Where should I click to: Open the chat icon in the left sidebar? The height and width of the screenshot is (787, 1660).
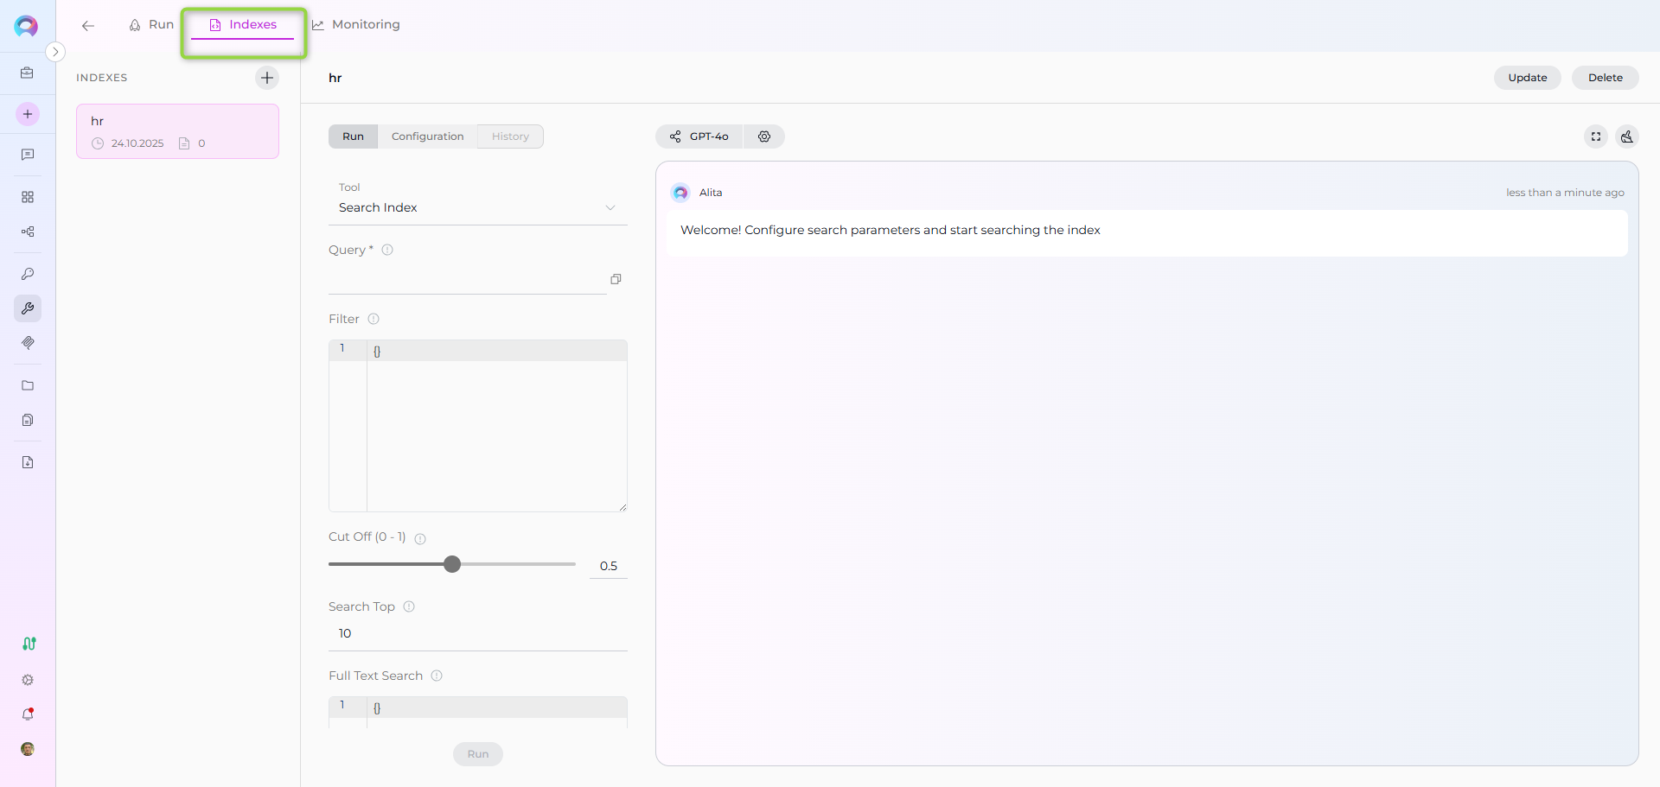point(28,155)
